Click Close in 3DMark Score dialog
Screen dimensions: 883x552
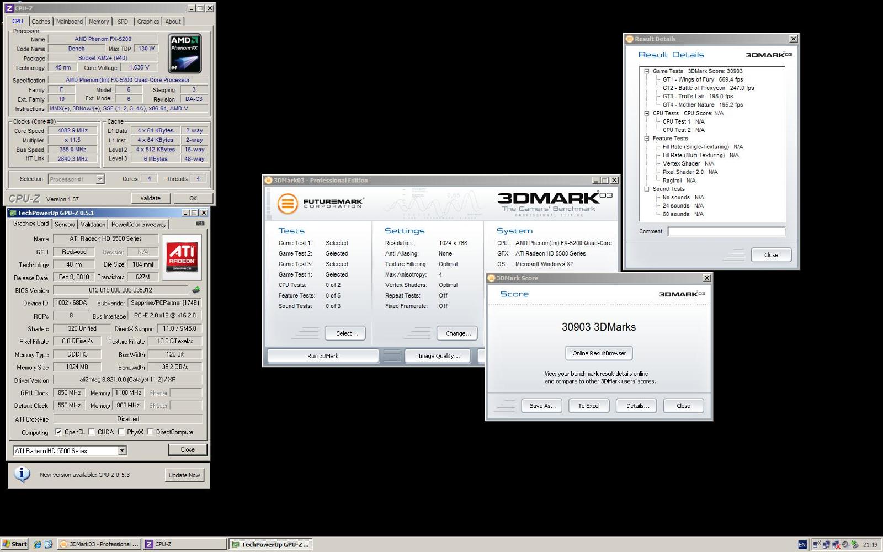[x=683, y=406]
